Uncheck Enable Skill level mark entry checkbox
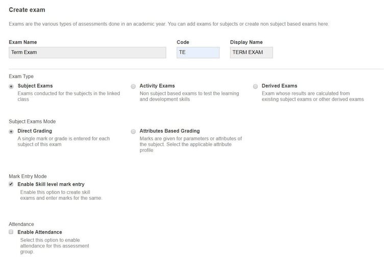The width and height of the screenshot is (392, 257). 11,184
